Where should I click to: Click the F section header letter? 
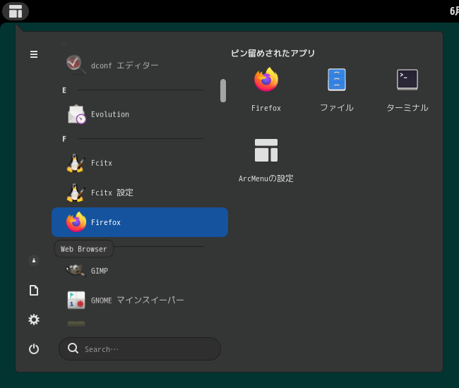pos(64,139)
